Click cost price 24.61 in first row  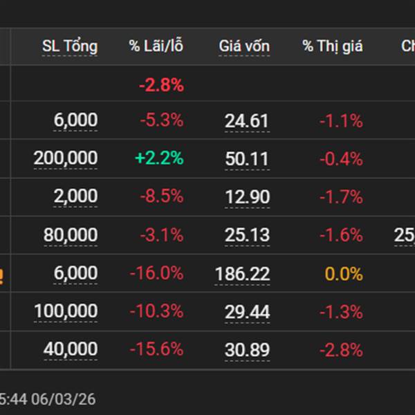246,121
